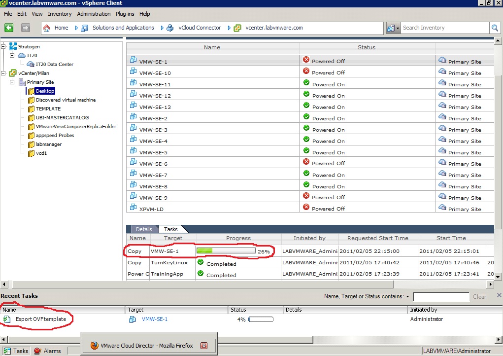Expand the breadcrumb arrow before vCloud Connector
This screenshot has width=503, height=356.
tap(162, 28)
